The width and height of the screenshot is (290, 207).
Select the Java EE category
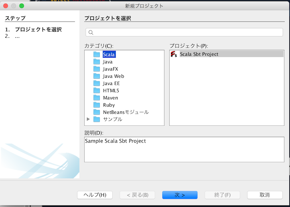111,83
